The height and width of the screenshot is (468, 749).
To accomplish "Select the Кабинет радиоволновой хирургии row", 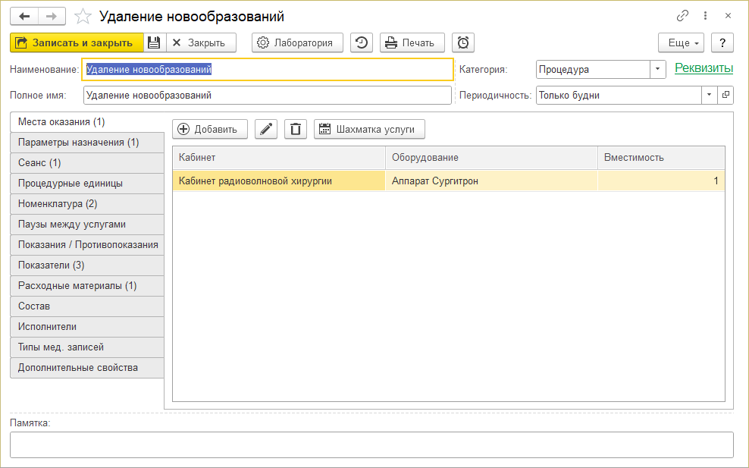I will coord(278,181).
